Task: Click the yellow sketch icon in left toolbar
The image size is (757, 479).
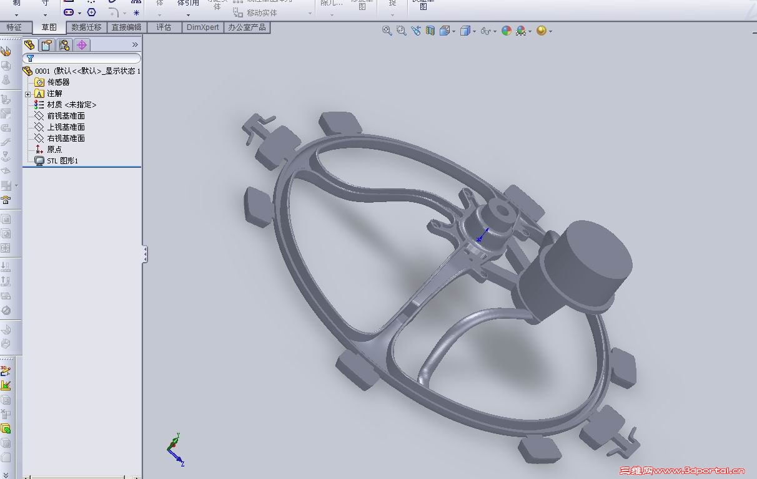Action: coord(6,385)
